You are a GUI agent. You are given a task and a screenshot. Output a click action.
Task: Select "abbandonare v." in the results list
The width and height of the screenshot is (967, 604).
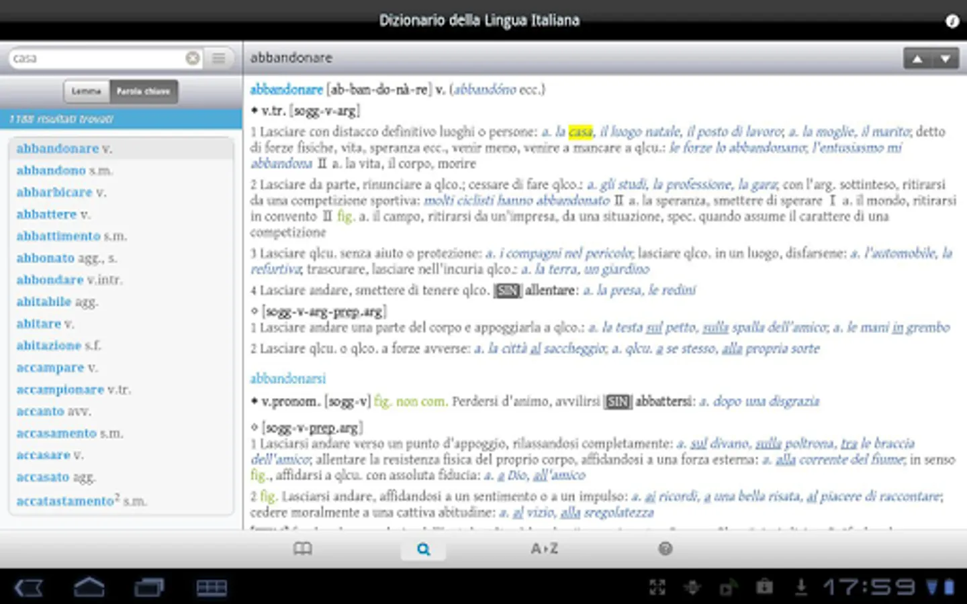[x=121, y=148]
